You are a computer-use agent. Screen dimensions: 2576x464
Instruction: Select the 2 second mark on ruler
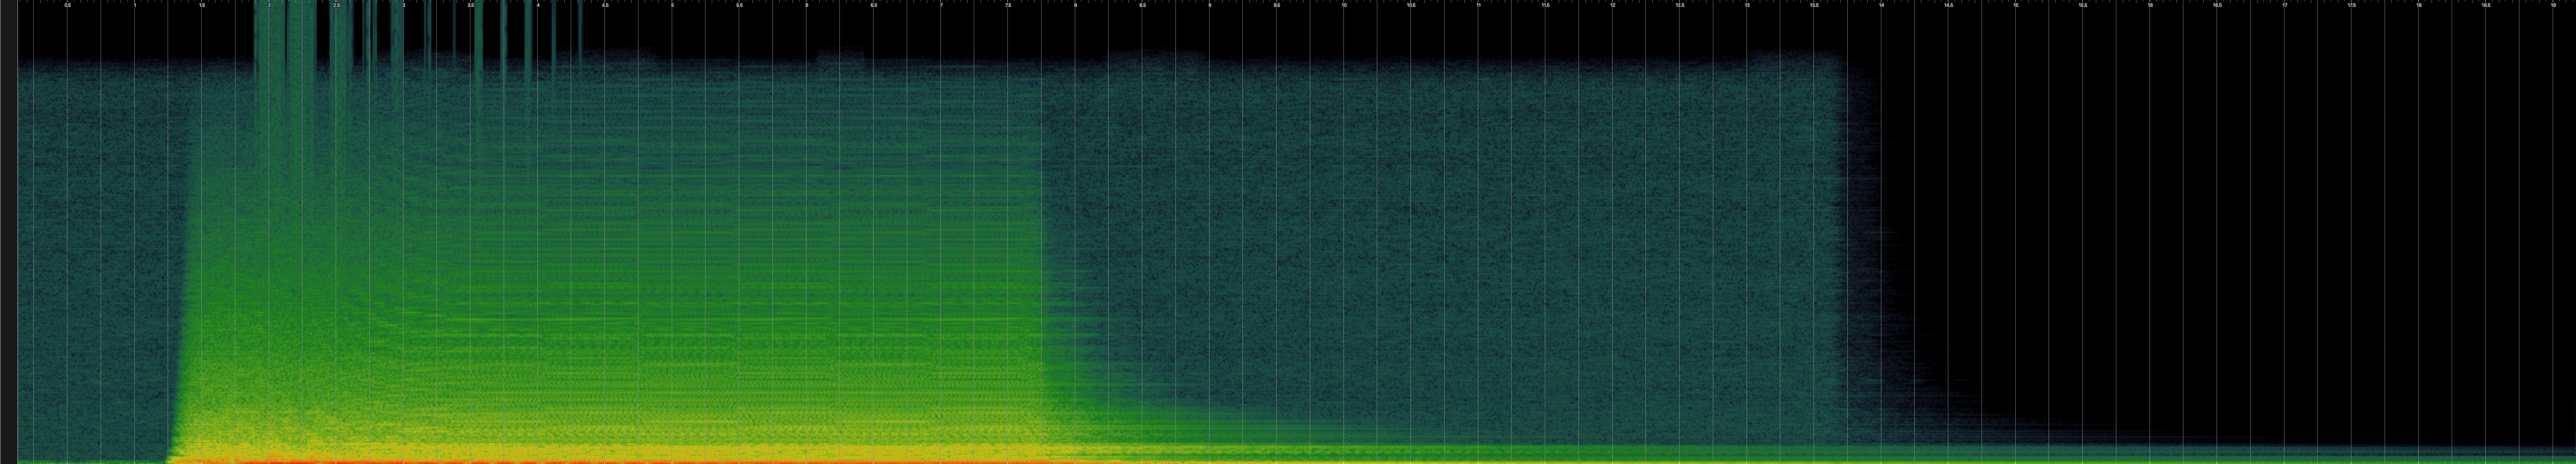coord(269,5)
